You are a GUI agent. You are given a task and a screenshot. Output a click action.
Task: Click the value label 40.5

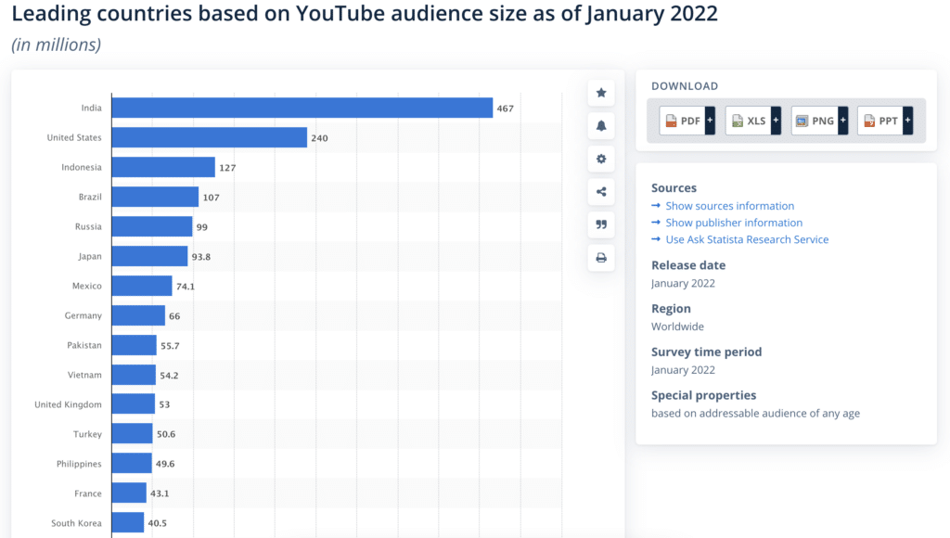157,523
